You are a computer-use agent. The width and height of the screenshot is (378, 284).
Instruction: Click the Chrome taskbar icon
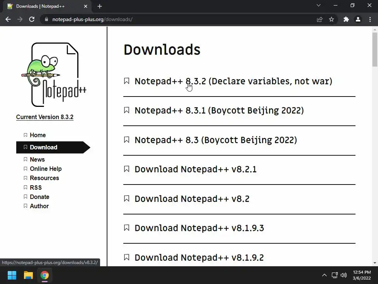[x=45, y=275]
